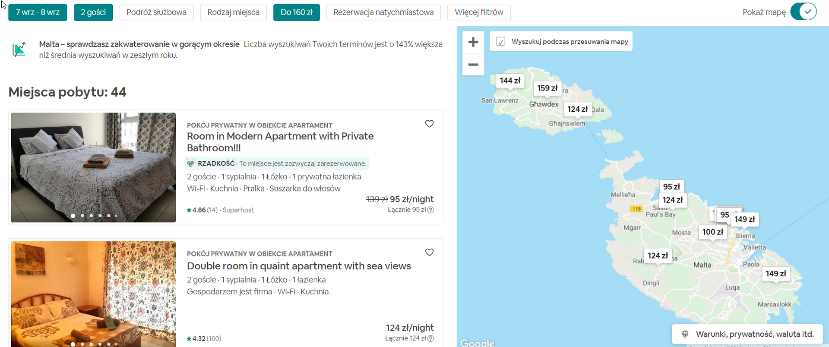This screenshot has height=347, width=829.
Task: Click the Więcej filtrów button
Action: (479, 13)
